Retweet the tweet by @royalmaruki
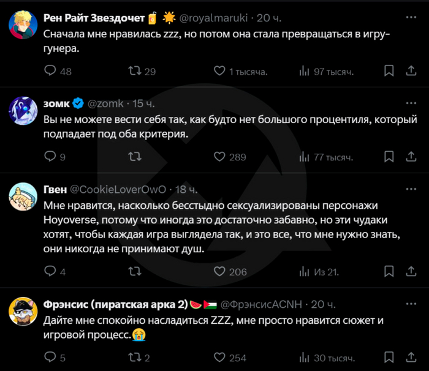This screenshot has width=429, height=371. coord(134,72)
